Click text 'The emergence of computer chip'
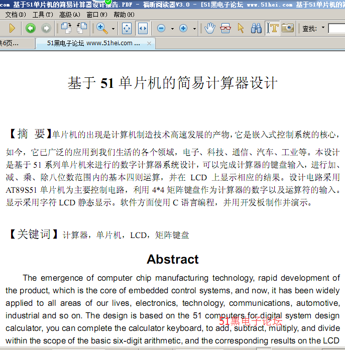Viewport: 345px width, 350px height. (x=87, y=278)
